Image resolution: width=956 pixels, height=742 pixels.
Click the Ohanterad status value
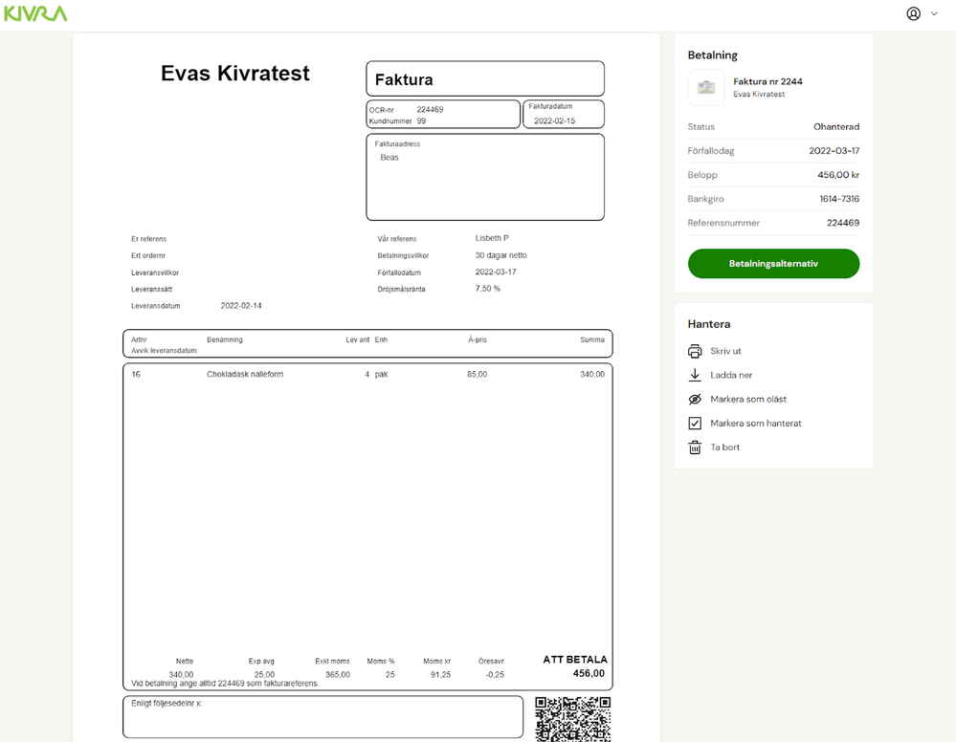coord(835,127)
